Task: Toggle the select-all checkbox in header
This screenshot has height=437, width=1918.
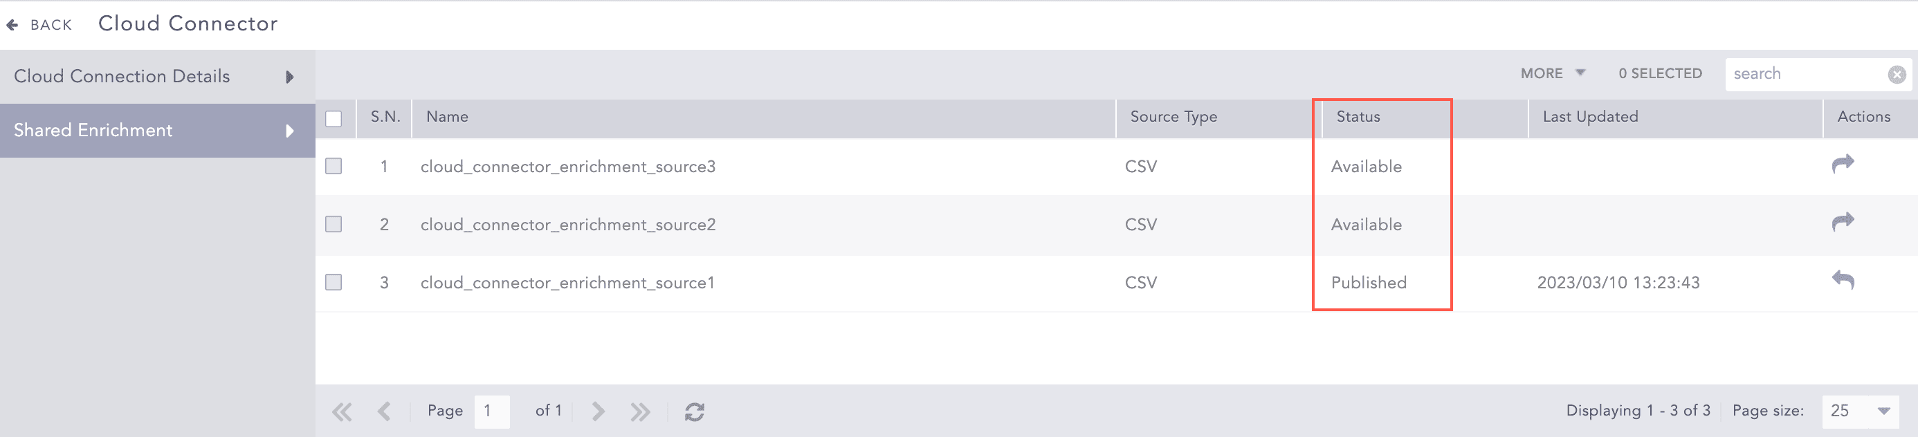Action: (334, 119)
